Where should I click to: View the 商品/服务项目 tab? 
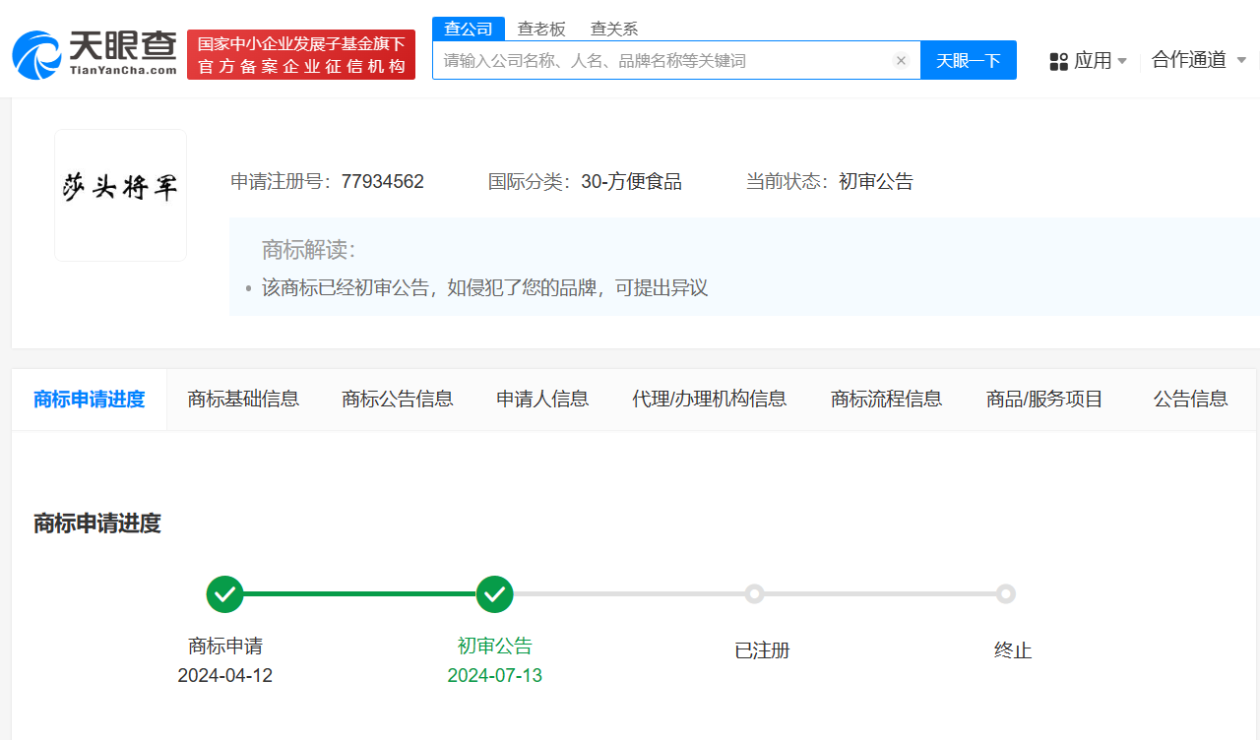point(1043,399)
